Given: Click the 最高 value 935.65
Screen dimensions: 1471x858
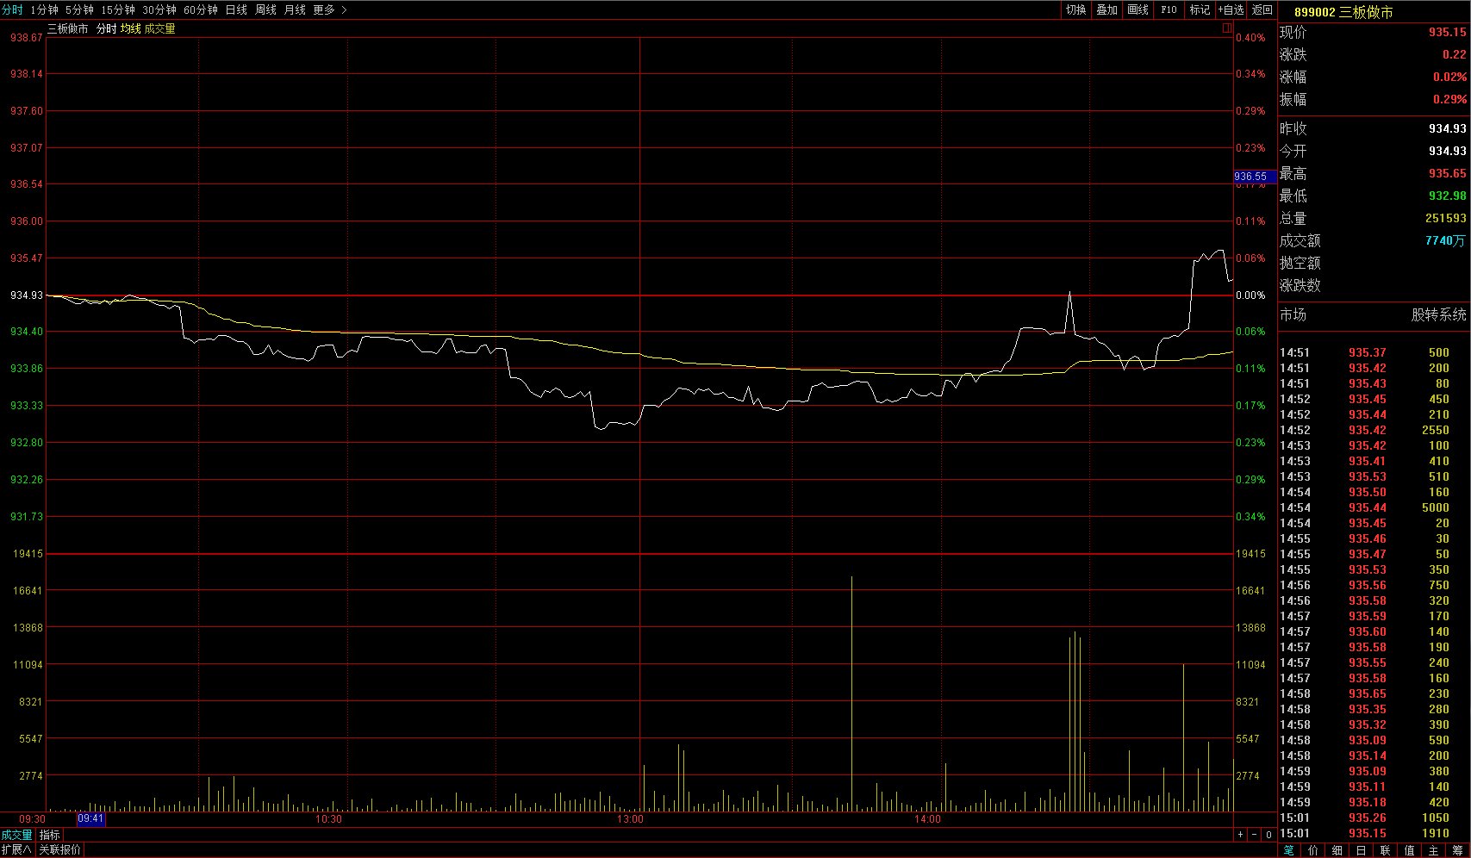Looking at the screenshot, I should 1447,173.
